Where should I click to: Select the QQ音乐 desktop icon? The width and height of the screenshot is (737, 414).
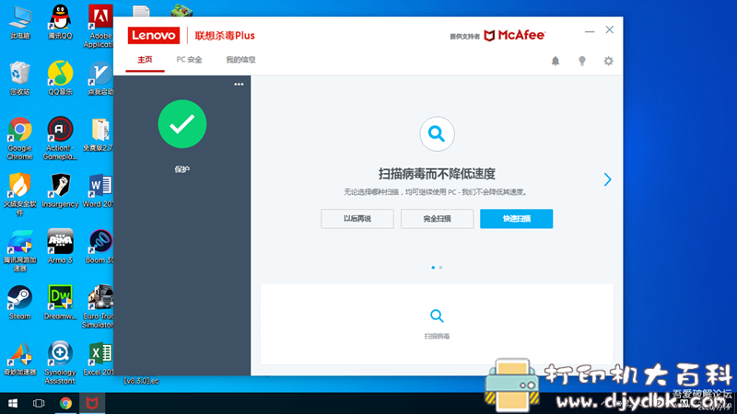tap(60, 78)
